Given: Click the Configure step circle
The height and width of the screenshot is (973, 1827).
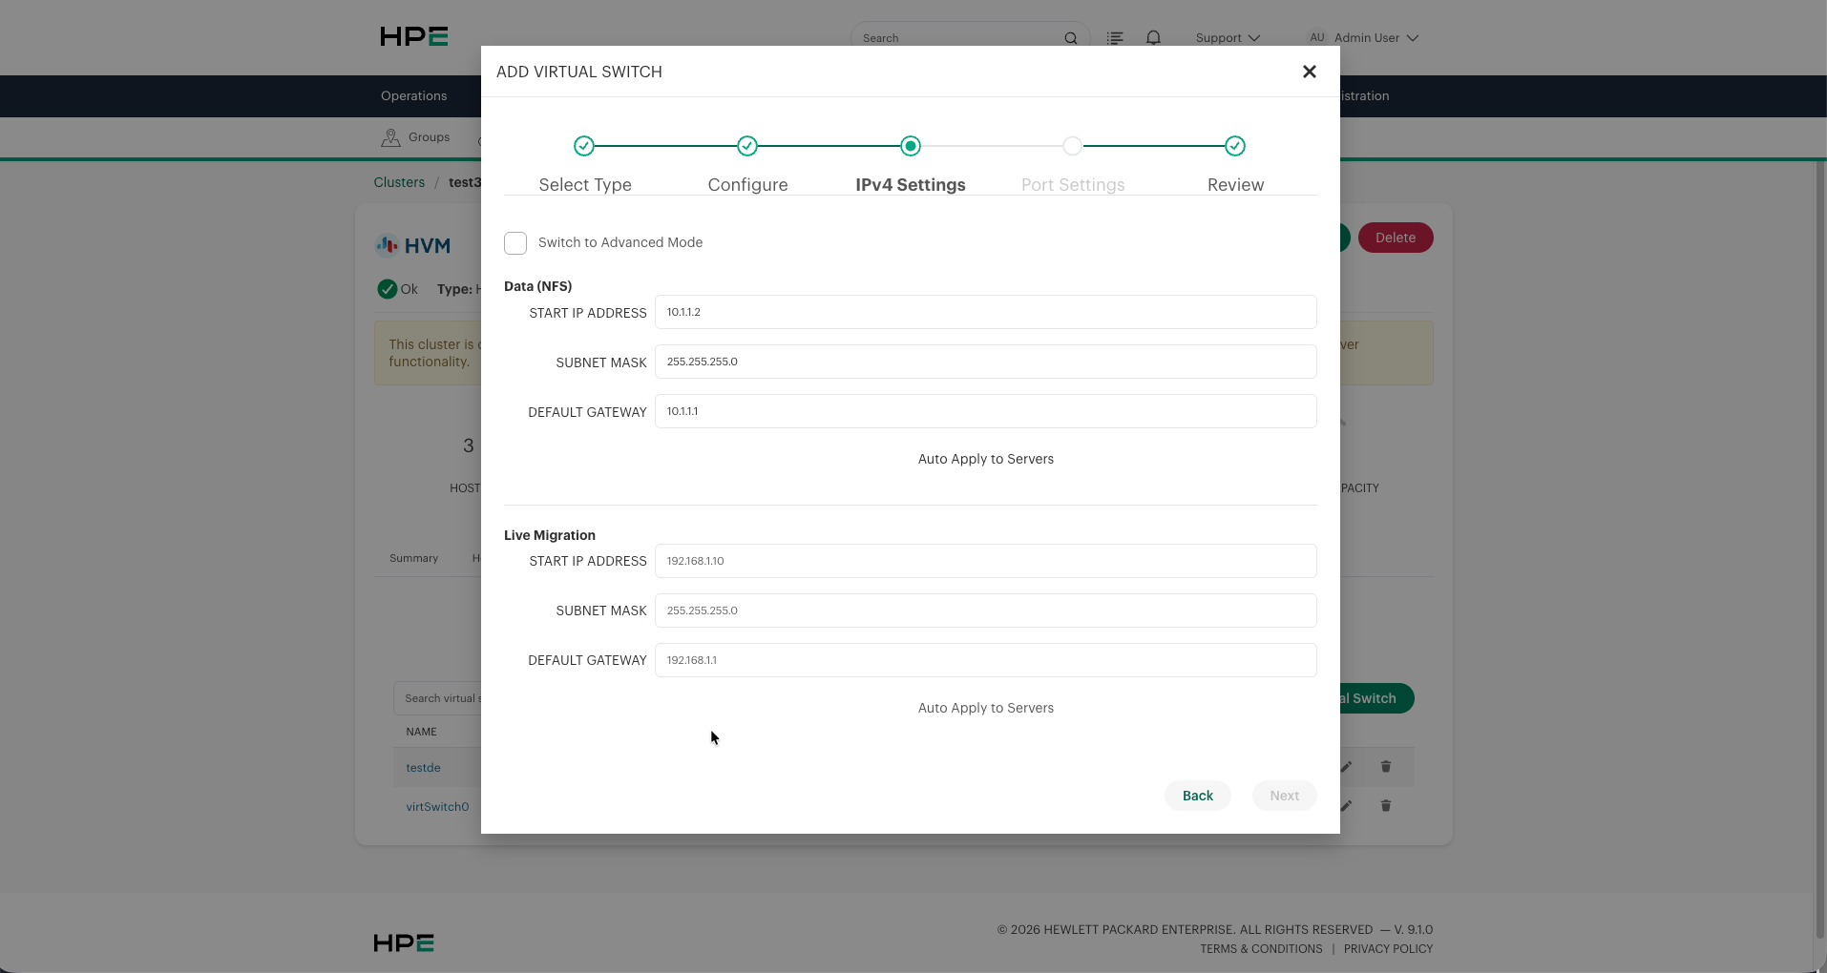Looking at the screenshot, I should coord(747,146).
